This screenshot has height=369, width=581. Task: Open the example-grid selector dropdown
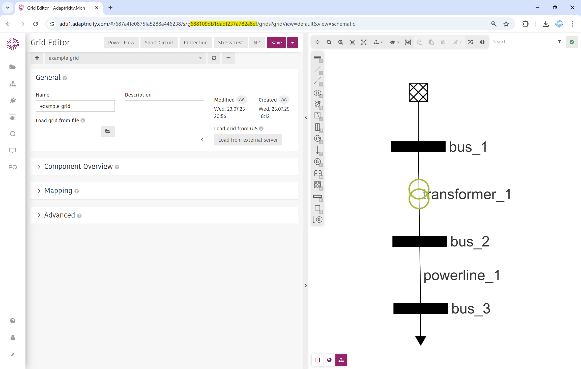pyautogui.click(x=125, y=58)
